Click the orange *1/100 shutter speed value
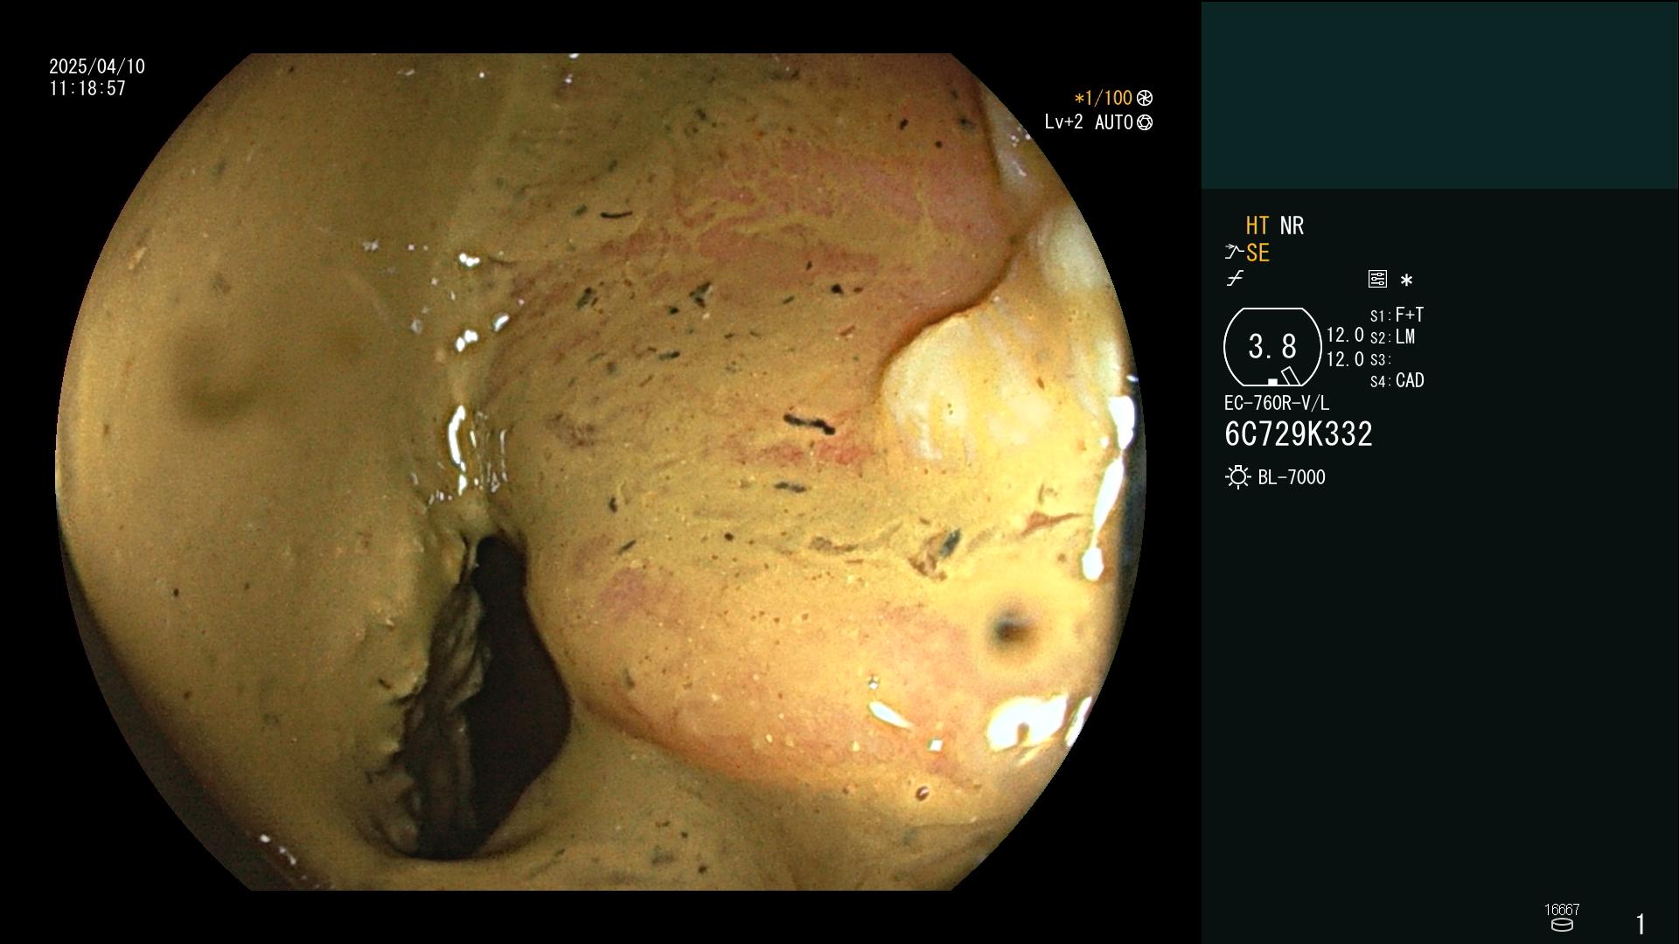Viewport: 1679px width, 944px height. [x=1103, y=98]
